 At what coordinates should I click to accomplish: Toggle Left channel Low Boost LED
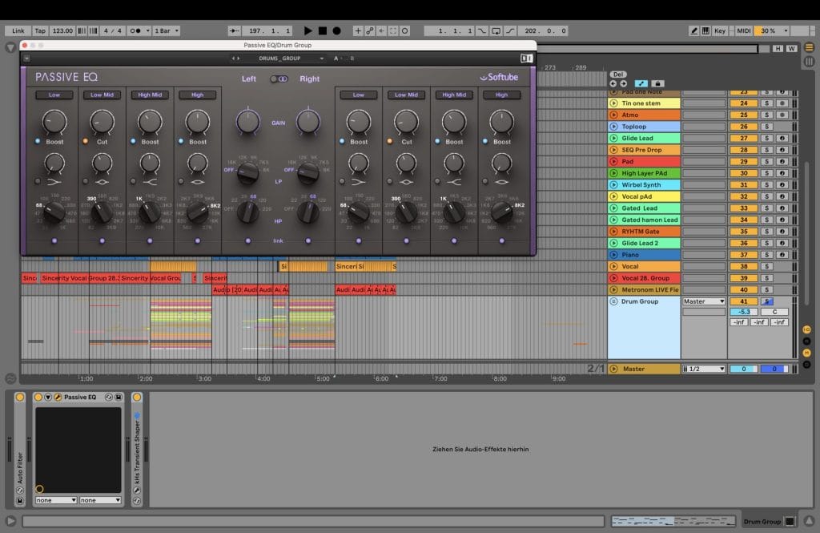(x=38, y=141)
